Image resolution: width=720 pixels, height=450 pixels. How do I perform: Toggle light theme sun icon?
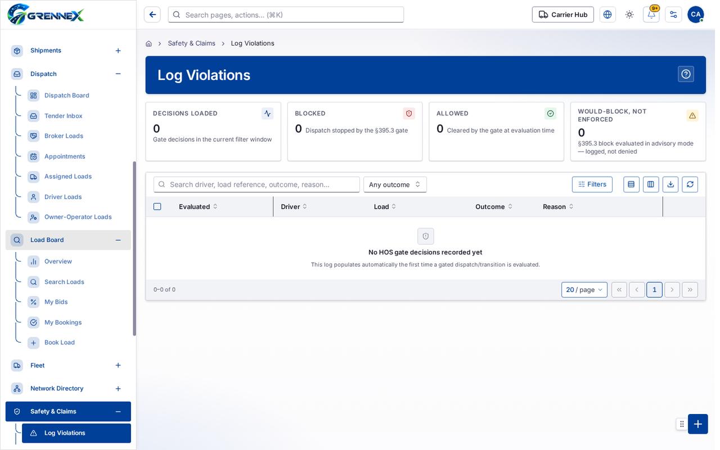pos(629,15)
